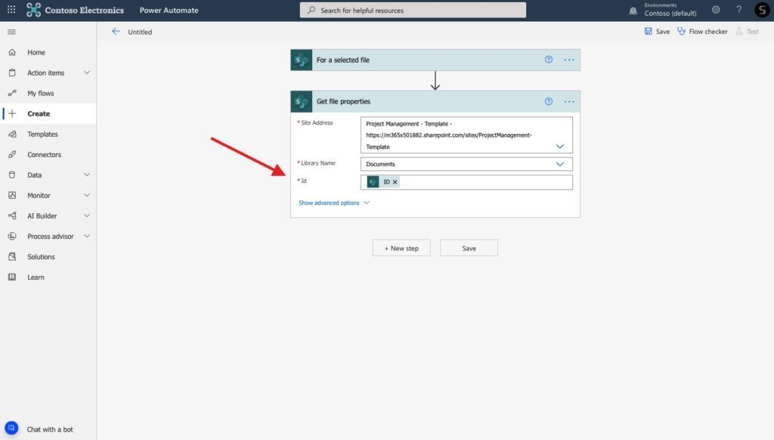Collapse the left navigation hamburger menu
Screen dimensions: 774x440
coord(12,32)
